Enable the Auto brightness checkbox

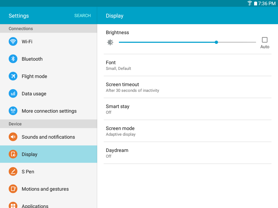pos(265,40)
